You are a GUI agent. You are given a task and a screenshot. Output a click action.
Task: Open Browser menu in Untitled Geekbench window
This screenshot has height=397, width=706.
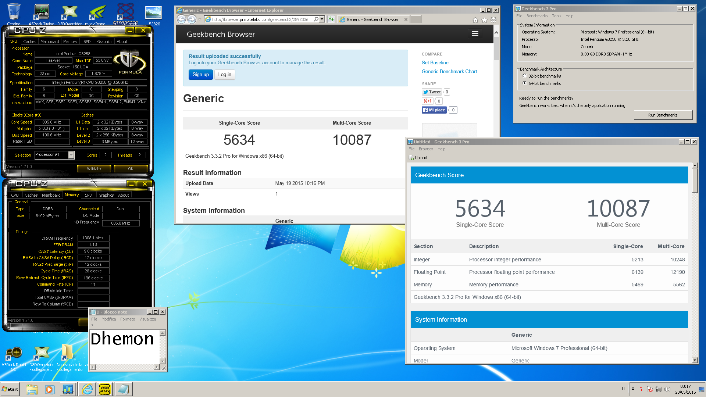(x=426, y=149)
